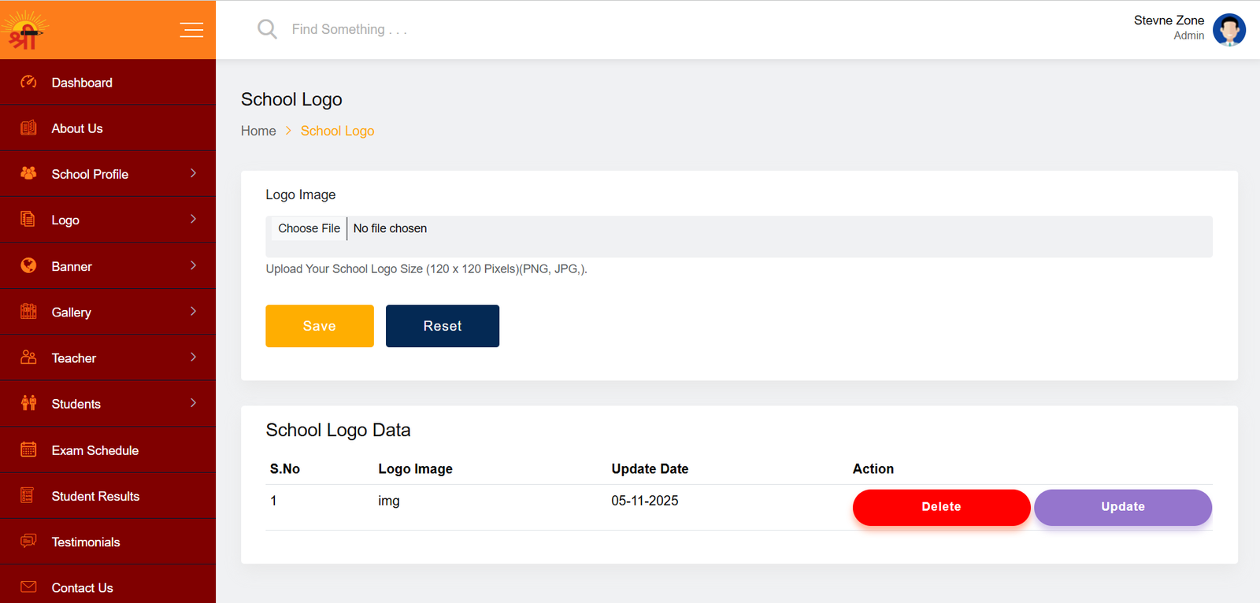Reset the logo form
This screenshot has height=603, width=1260.
[443, 326]
